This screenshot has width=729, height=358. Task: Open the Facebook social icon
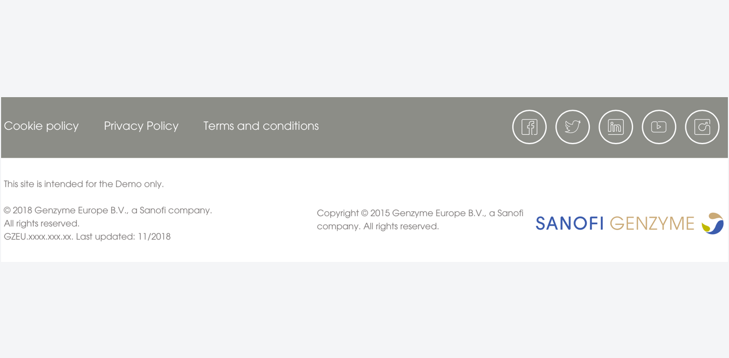(x=529, y=127)
